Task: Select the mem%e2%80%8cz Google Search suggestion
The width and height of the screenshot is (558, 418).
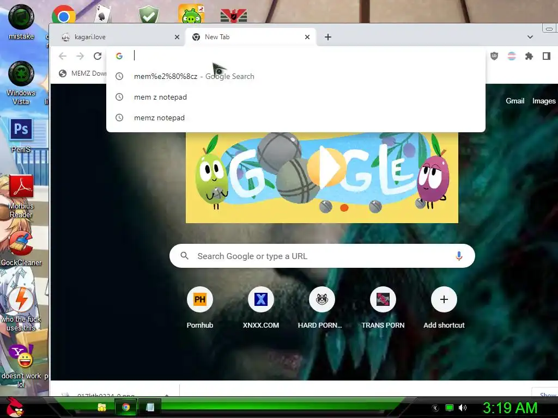Action: [x=296, y=76]
